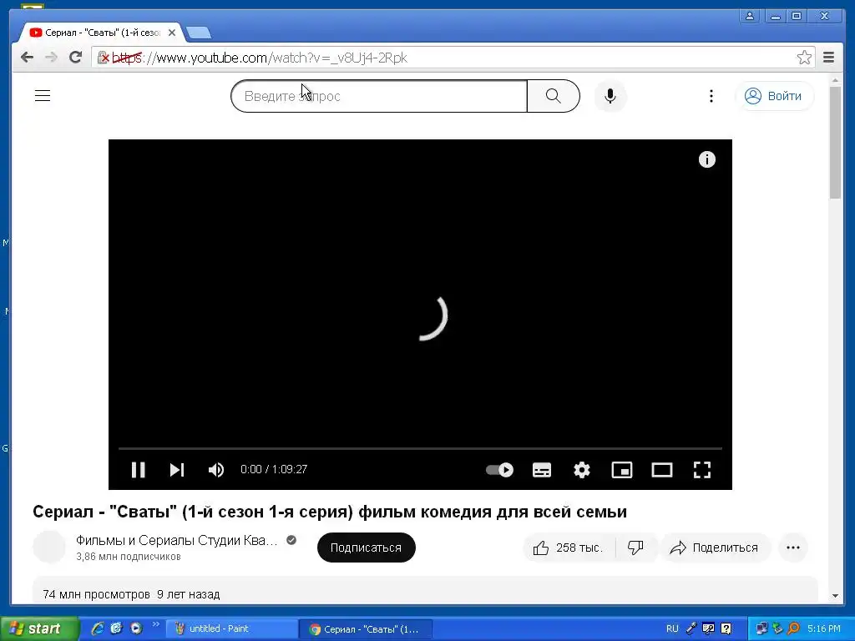Expand quick launch overflow chevron
The height and width of the screenshot is (641, 855).
pyautogui.click(x=155, y=624)
